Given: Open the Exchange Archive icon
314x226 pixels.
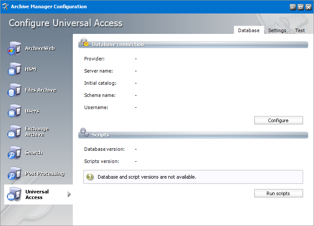Looking at the screenshot, I should (14, 132).
